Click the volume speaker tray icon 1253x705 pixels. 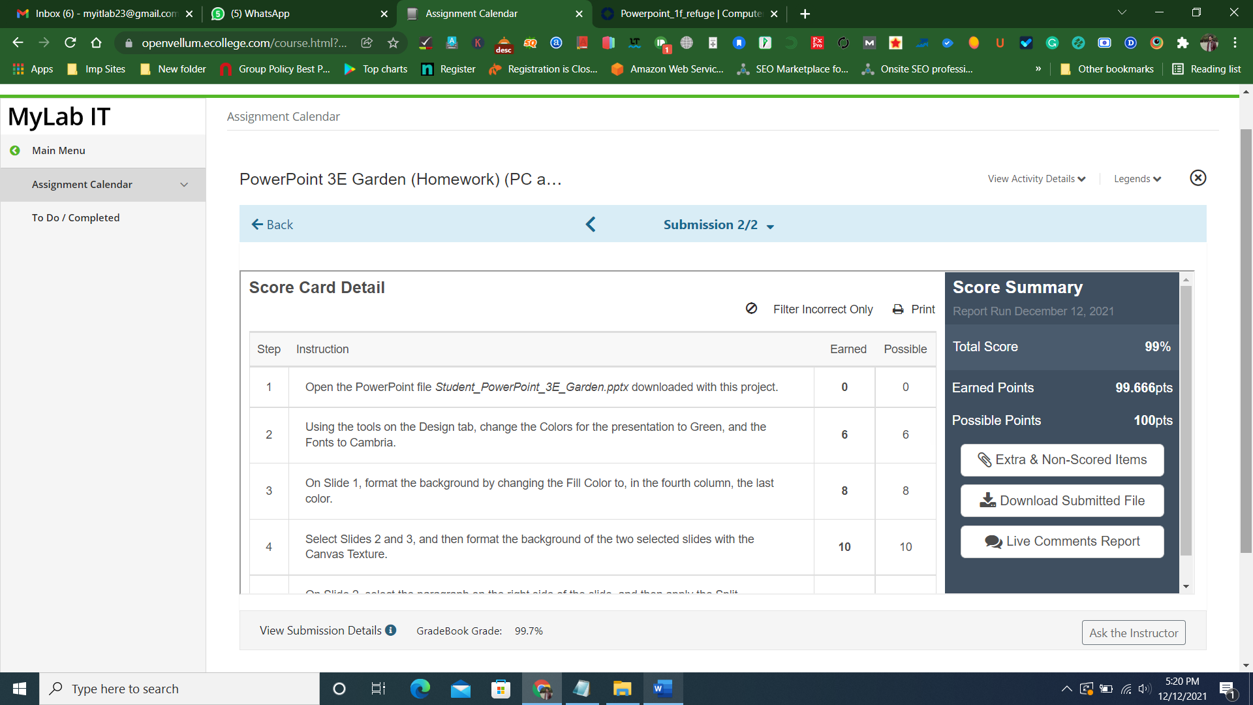1145,689
